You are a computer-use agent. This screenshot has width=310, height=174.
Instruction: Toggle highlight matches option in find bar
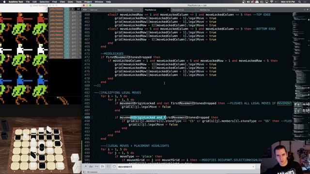coord(114,167)
